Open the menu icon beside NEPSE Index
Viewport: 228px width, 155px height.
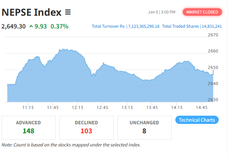68,12
